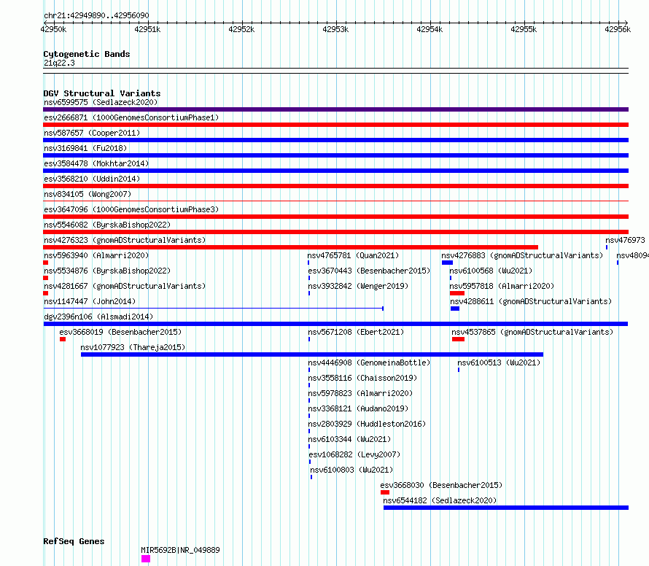Open nsv5534876 (ByrskaBishop2022) label
This screenshot has height=566, width=649.
[107, 271]
